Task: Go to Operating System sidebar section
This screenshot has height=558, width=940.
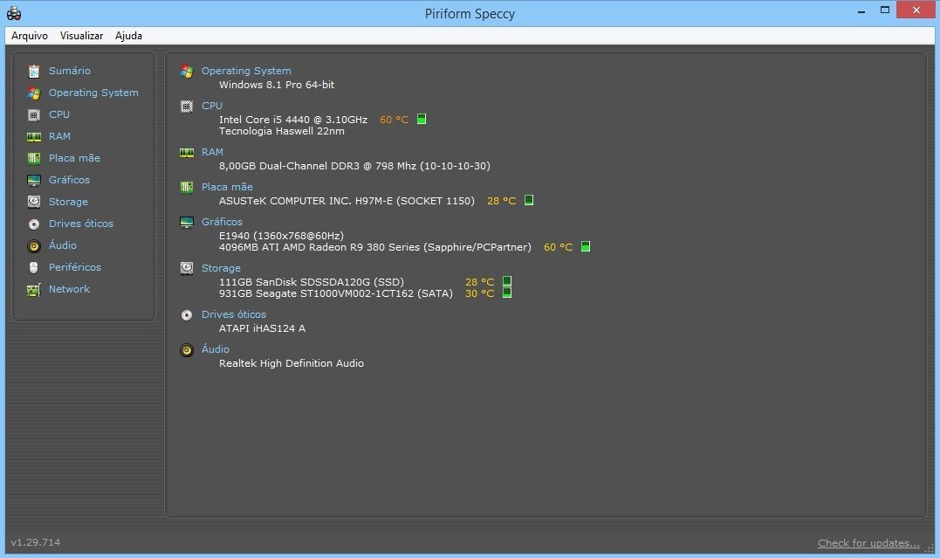Action: point(93,93)
